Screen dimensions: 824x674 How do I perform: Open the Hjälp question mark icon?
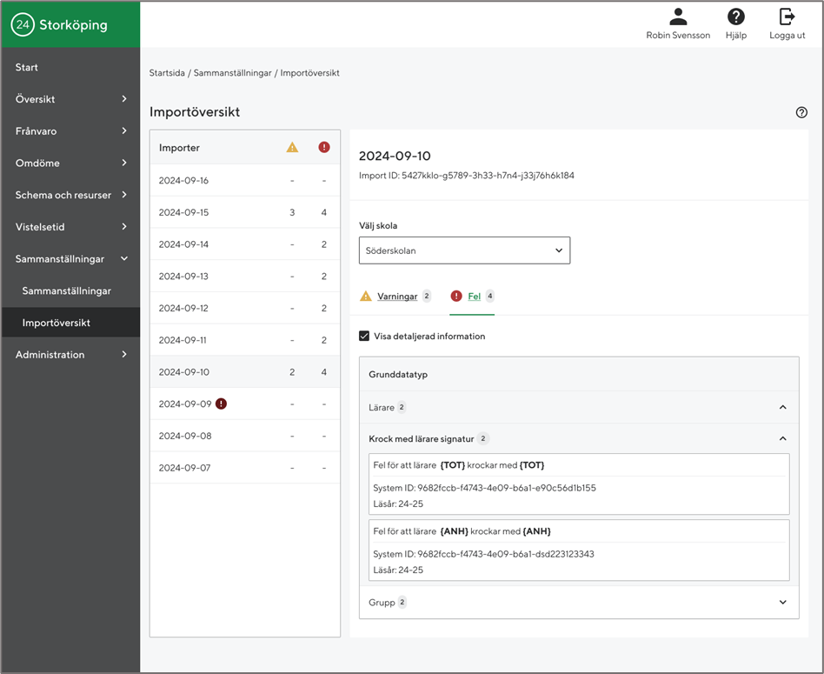[735, 17]
